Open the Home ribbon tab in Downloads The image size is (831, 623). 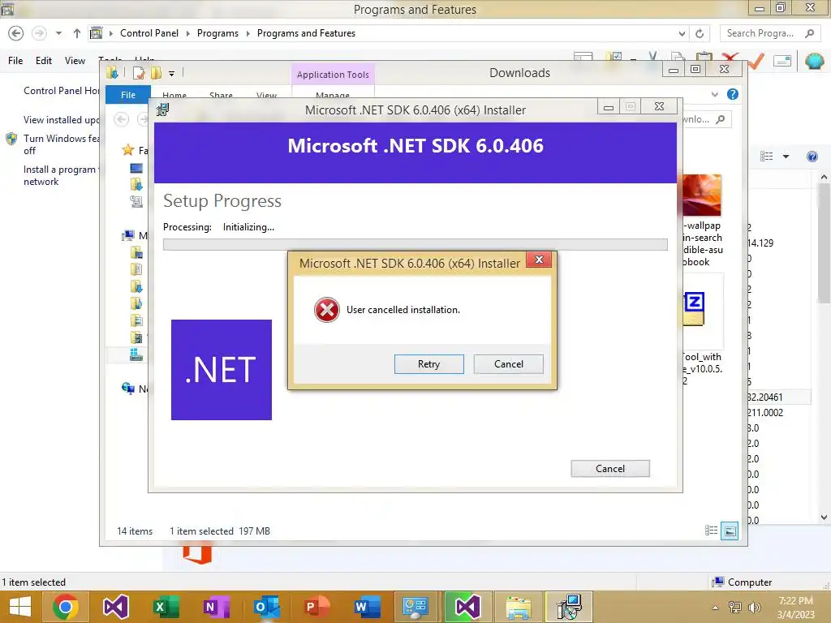174,95
